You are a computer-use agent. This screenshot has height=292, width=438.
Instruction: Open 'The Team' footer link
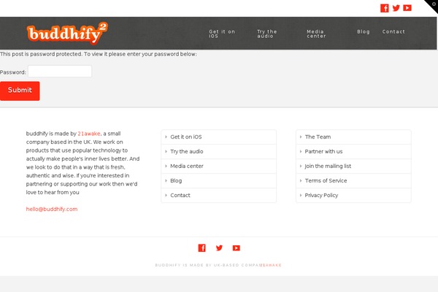point(353,137)
